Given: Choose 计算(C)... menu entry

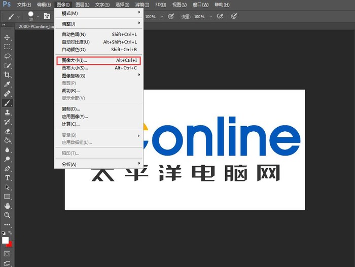Looking at the screenshot, I should 99,124.
